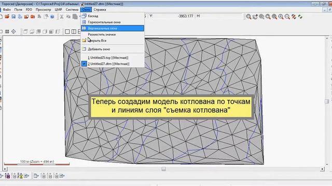Click the dark grid icon left of the diamond rotate icon
Viewport: 332px width, 186px height.
pos(7,32)
